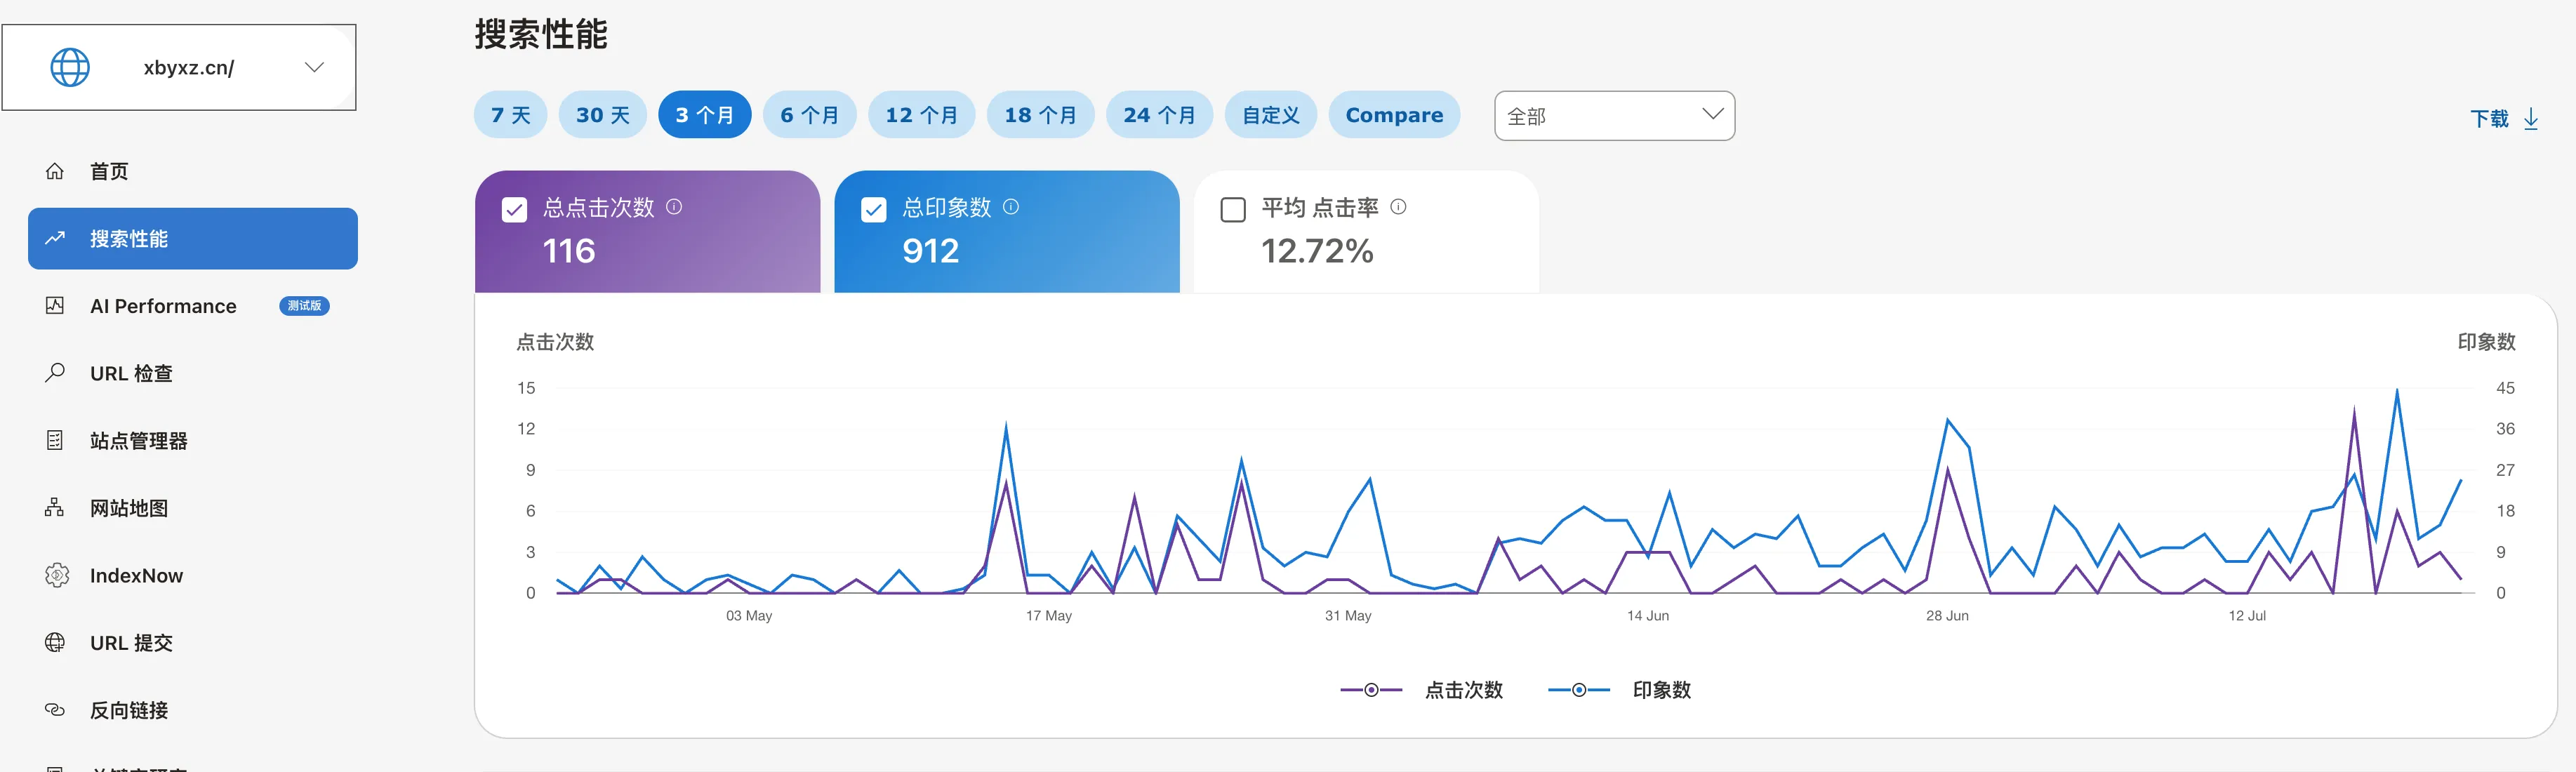The width and height of the screenshot is (2576, 772).
Task: Select the 7 天 date range
Action: [x=510, y=115]
